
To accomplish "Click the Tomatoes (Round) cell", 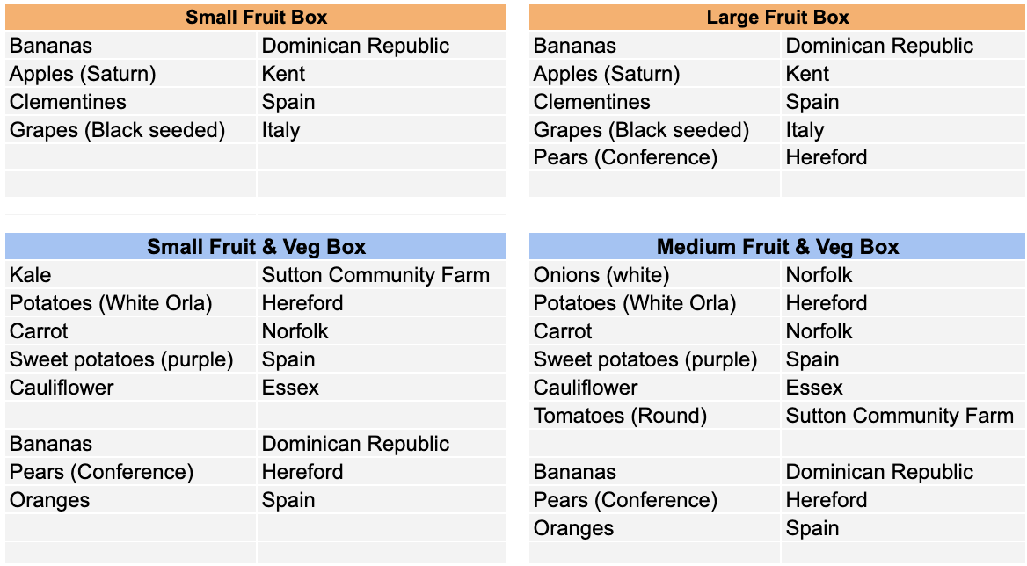I will (655, 416).
